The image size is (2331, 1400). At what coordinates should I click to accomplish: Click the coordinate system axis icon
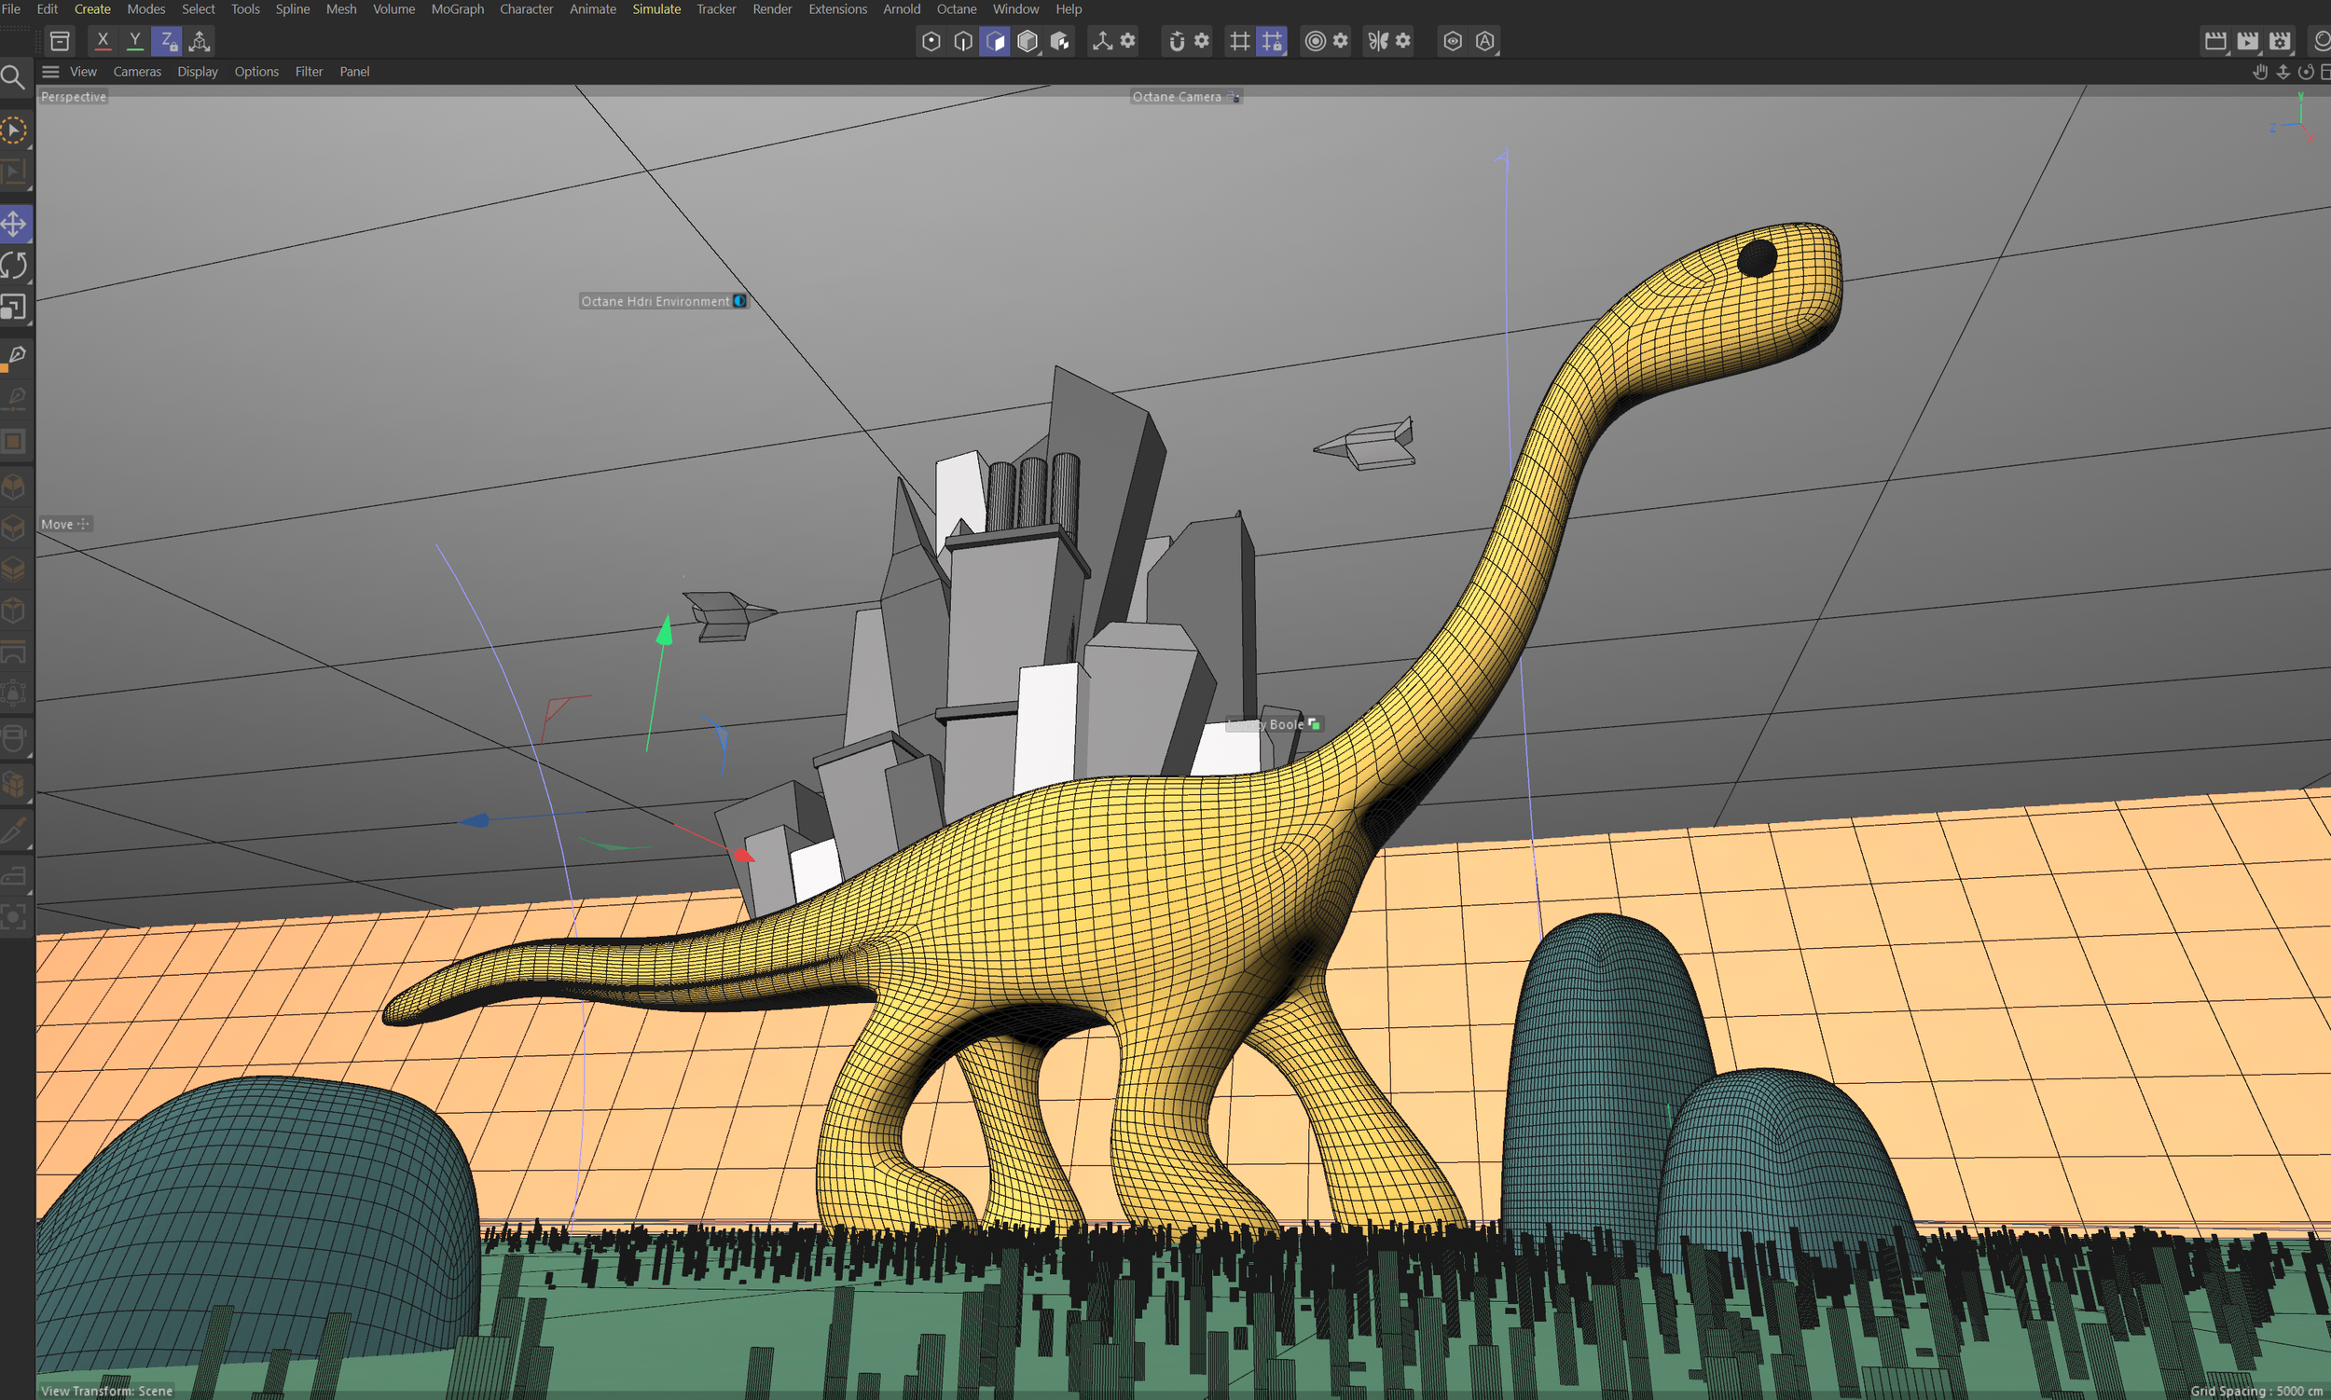tap(200, 41)
